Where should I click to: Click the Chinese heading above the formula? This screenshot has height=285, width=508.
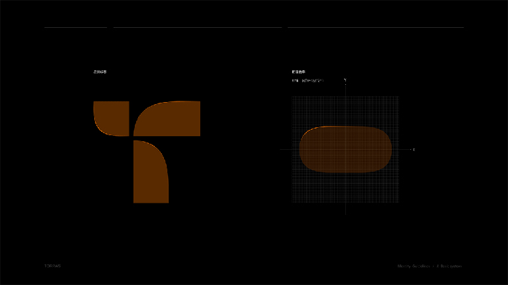(298, 72)
